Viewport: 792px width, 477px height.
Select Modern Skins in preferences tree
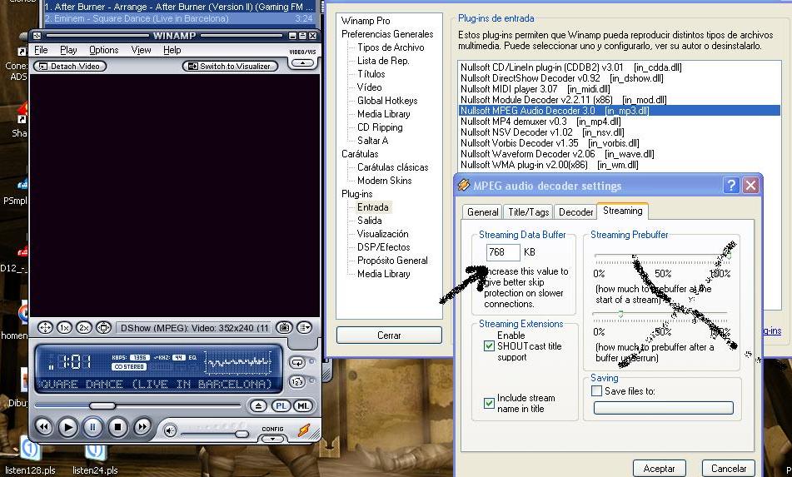[385, 181]
